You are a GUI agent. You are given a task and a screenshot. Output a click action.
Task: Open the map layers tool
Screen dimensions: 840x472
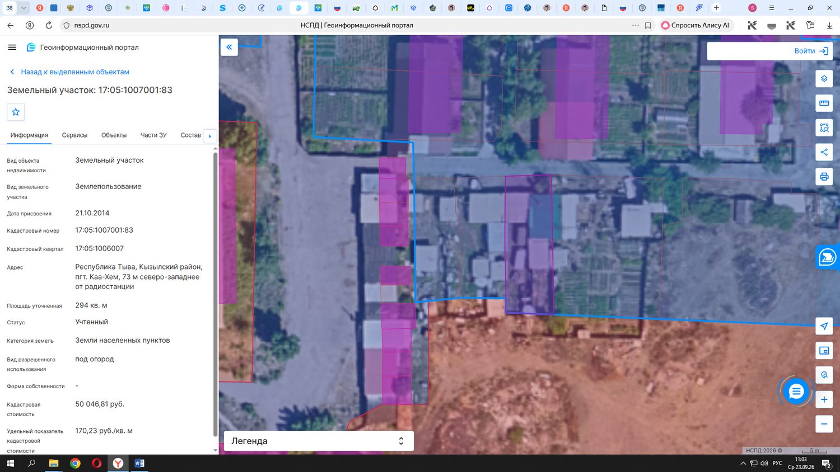tap(824, 79)
